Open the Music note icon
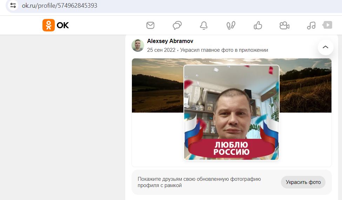 [311, 26]
